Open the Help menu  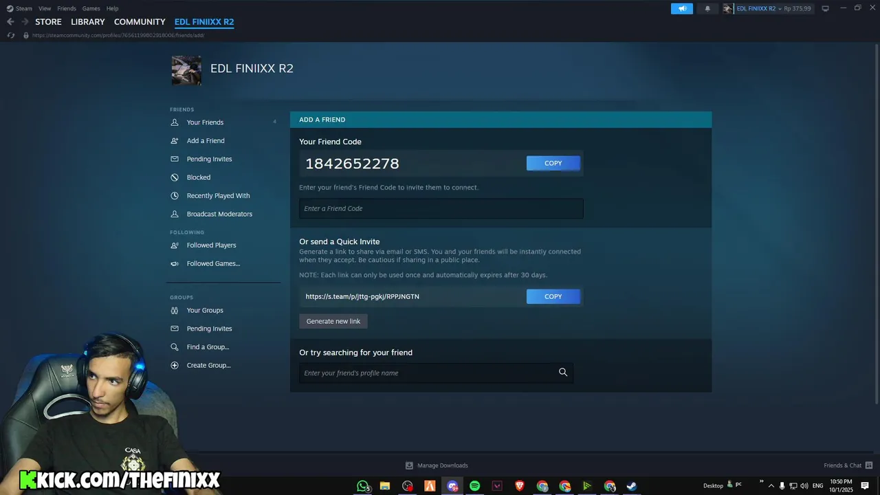click(112, 8)
